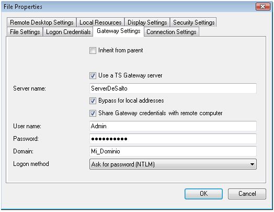Go to the Security Settings tab
Screen dimensions: 274x212
tap(193, 23)
